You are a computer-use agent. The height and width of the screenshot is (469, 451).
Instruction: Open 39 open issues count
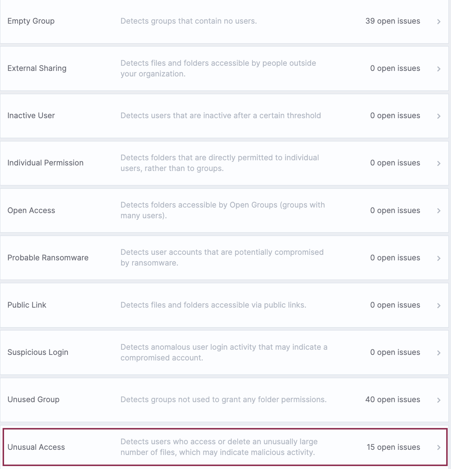coord(393,21)
